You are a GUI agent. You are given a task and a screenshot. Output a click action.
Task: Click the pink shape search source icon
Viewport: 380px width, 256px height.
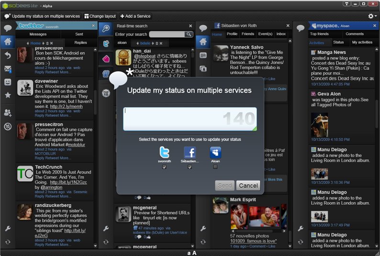point(106,58)
